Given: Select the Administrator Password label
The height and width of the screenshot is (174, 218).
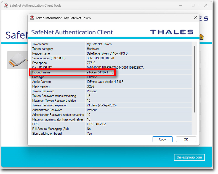Looking at the screenshot, I should [x=47, y=110].
